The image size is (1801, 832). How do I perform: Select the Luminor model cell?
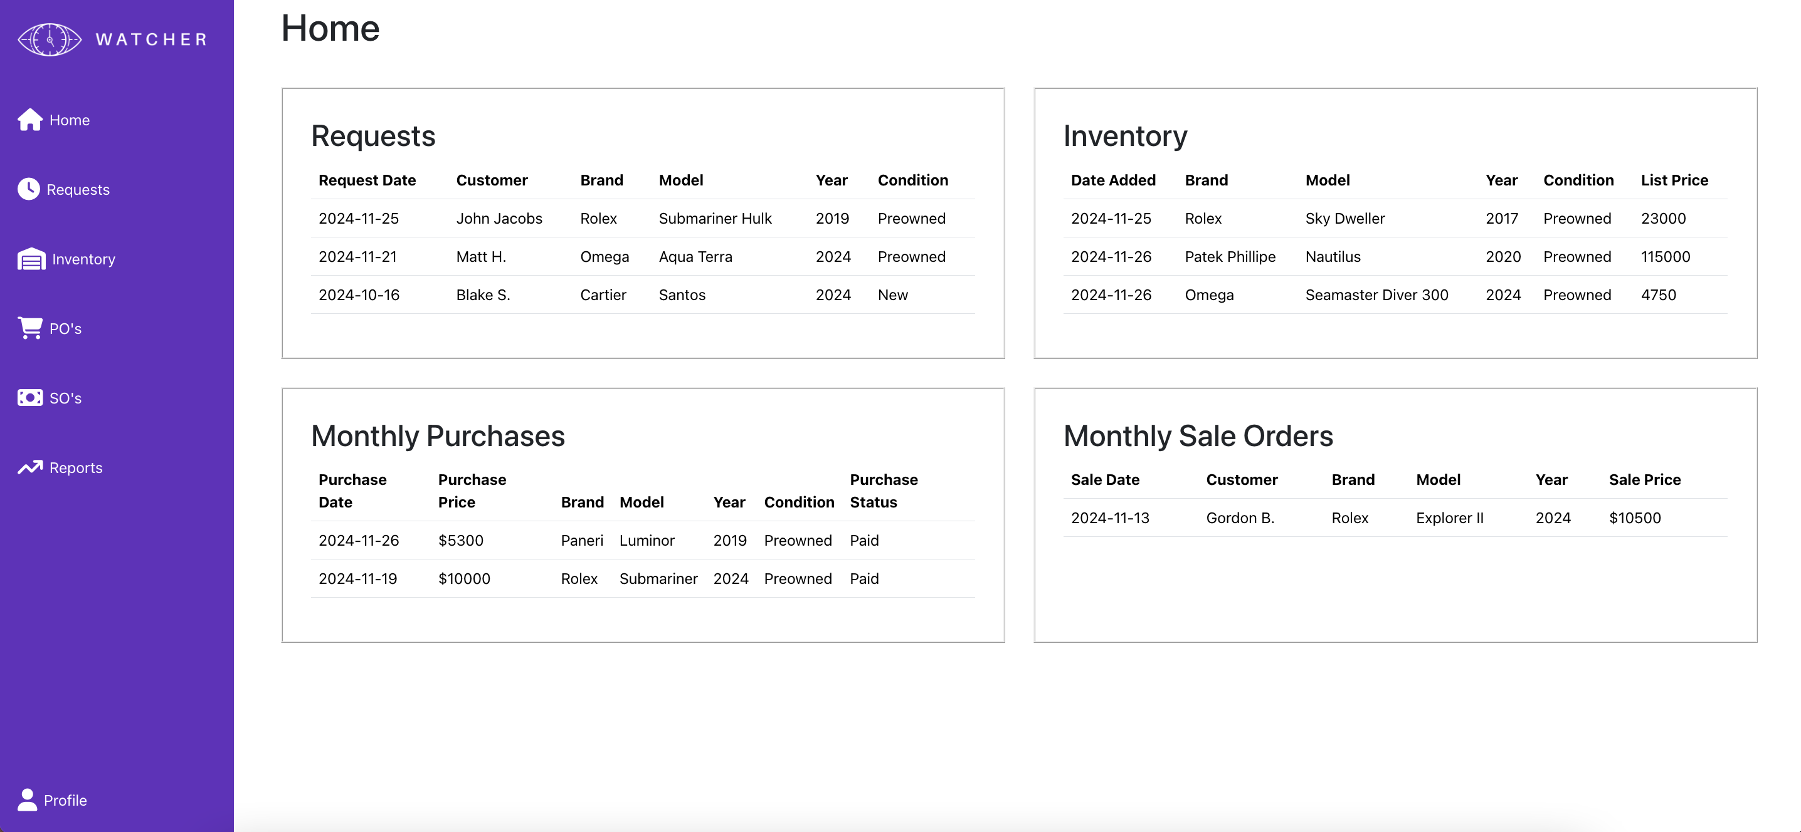[647, 541]
